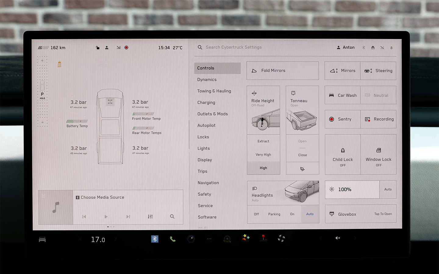Decrease cabin temperature with left arrow
439x274 pixels.
click(x=81, y=239)
